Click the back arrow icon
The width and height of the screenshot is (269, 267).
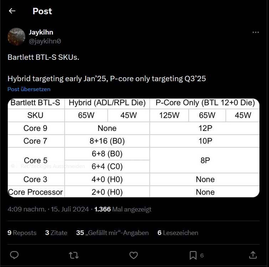12,11
